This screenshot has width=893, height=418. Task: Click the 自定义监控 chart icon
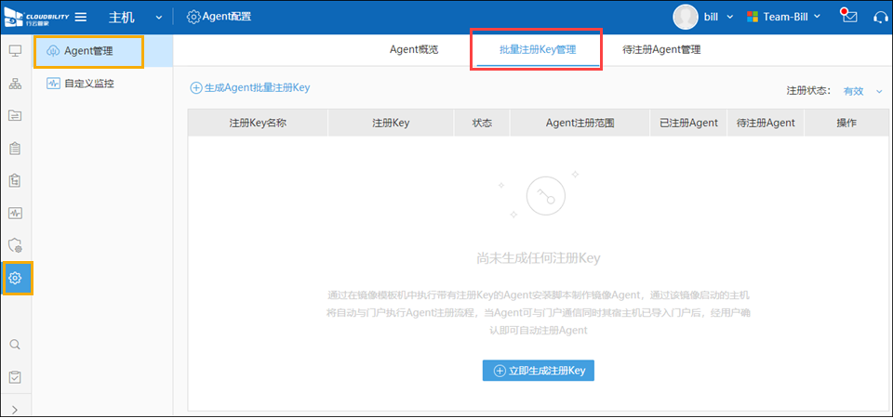(x=54, y=84)
